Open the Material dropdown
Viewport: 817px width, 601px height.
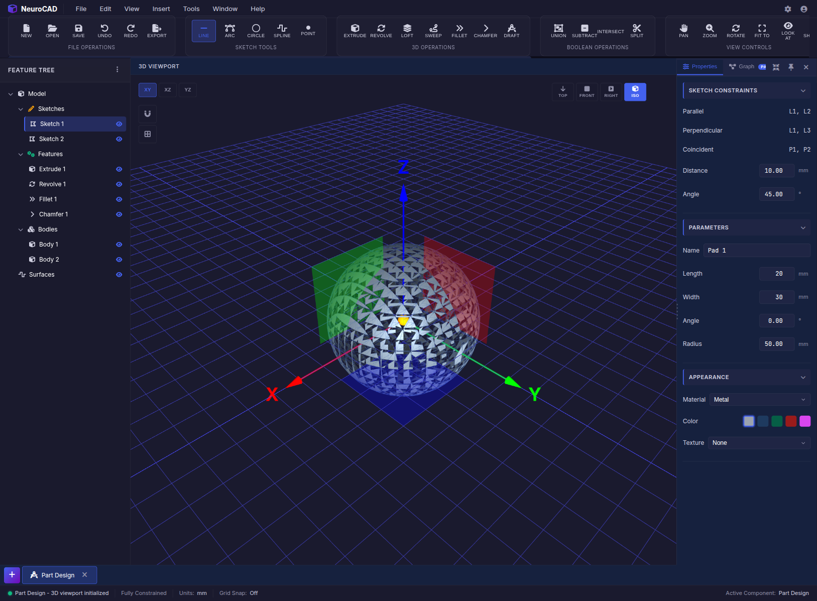tap(759, 399)
